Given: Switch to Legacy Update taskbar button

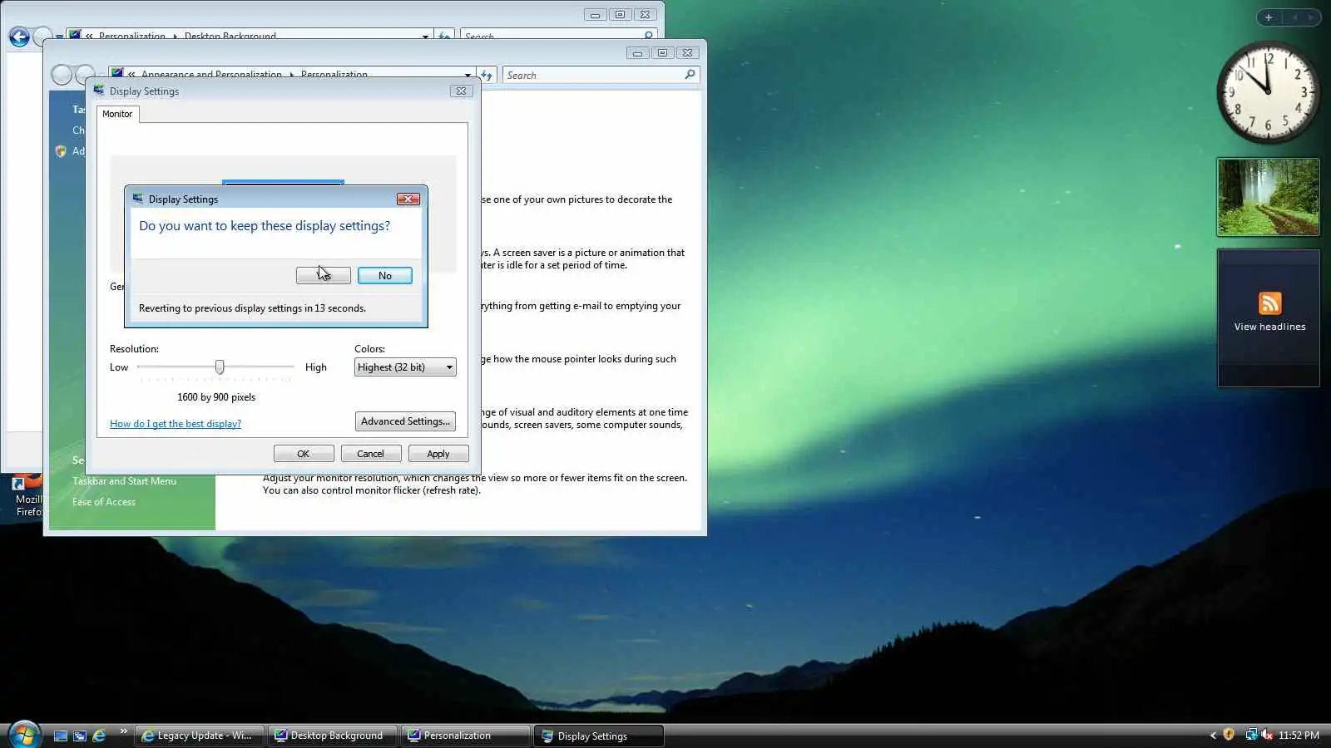Looking at the screenshot, I should click(199, 736).
